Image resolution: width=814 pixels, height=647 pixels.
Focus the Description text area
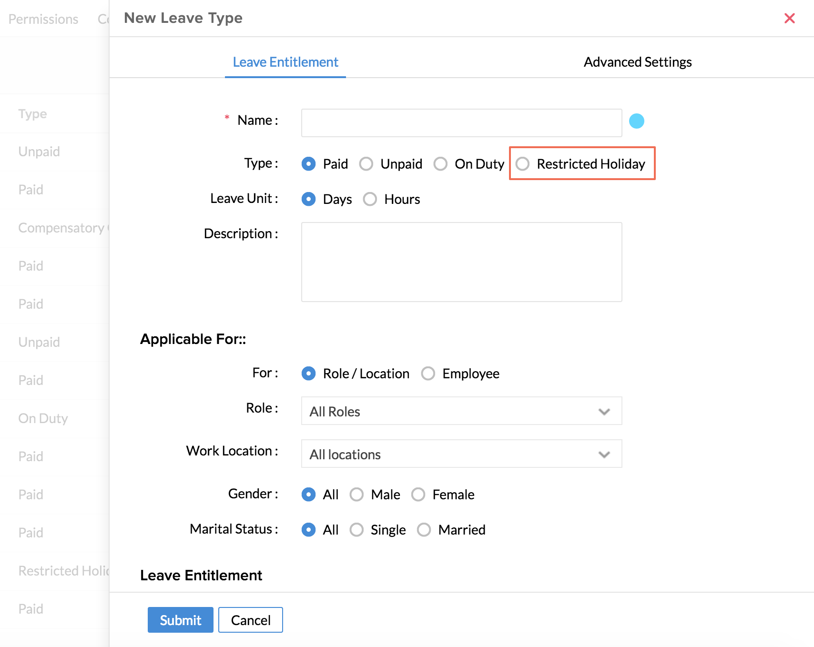click(461, 262)
